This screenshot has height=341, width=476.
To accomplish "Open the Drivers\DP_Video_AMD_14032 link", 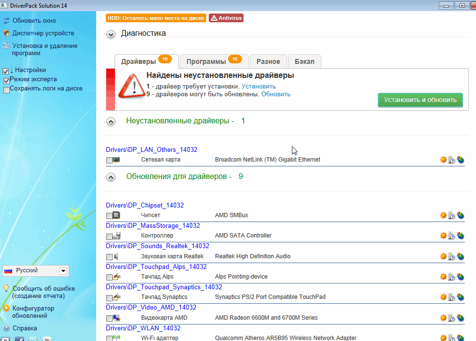I will tap(151, 307).
